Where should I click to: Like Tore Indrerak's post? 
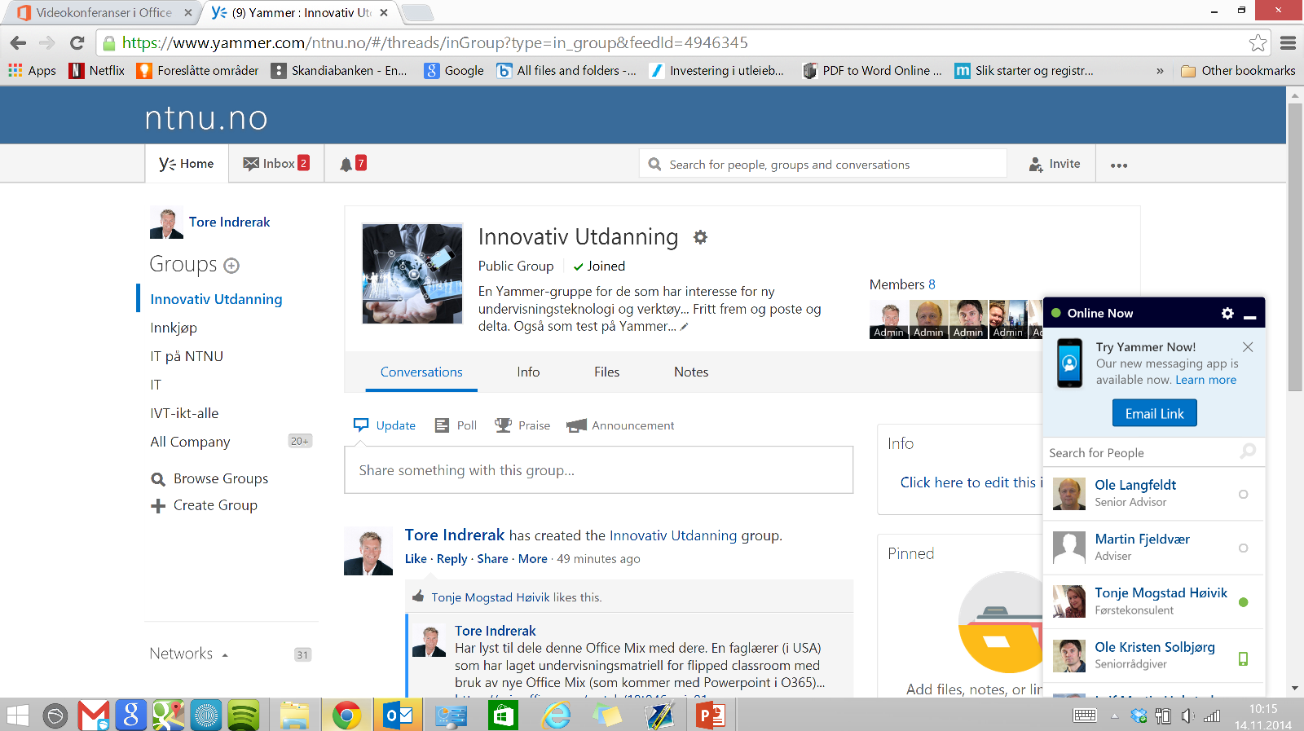point(416,559)
